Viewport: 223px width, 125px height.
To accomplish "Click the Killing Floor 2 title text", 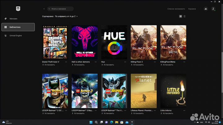I will point(137,62).
